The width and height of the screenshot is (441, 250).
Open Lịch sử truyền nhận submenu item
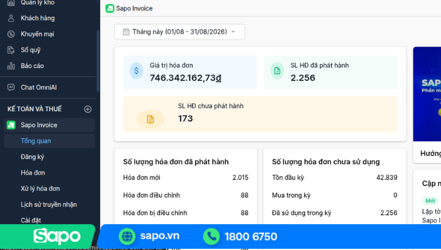tap(49, 205)
